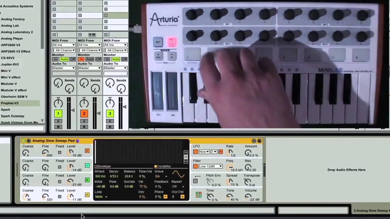This screenshot has width=390, height=219.
Task: Click the hot-swap preset icon in device title bar
Action: coord(254,141)
